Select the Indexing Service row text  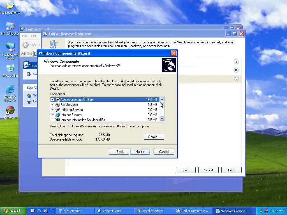71,110
